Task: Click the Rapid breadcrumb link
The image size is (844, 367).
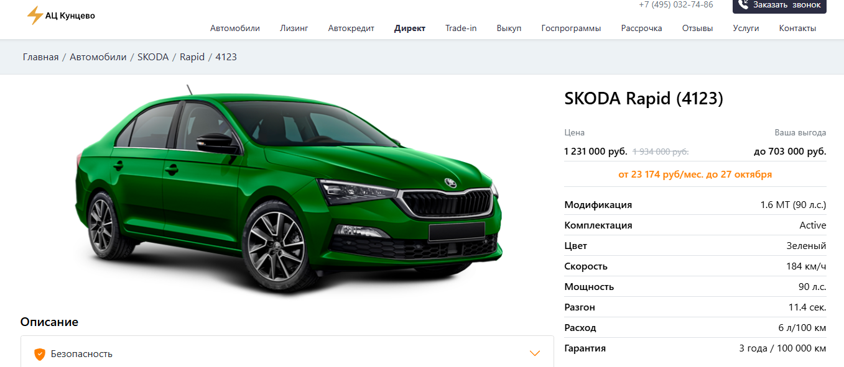Action: (192, 57)
